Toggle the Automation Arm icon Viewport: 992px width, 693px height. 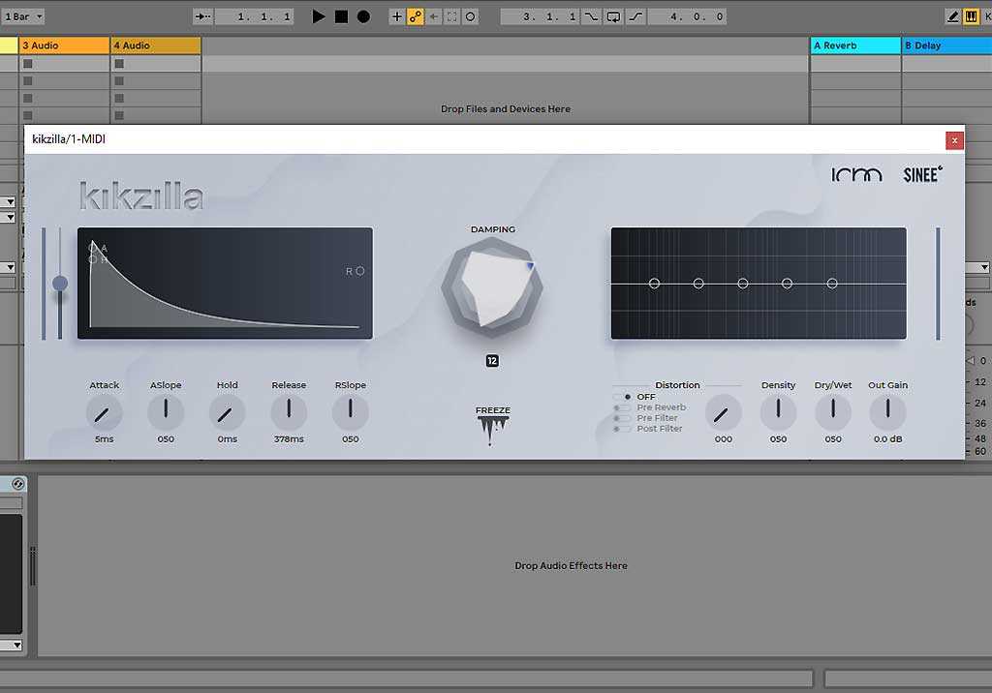click(415, 16)
